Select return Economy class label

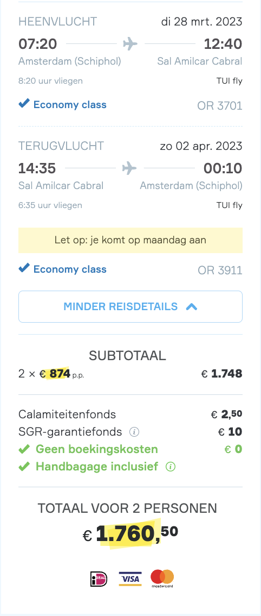click(70, 269)
